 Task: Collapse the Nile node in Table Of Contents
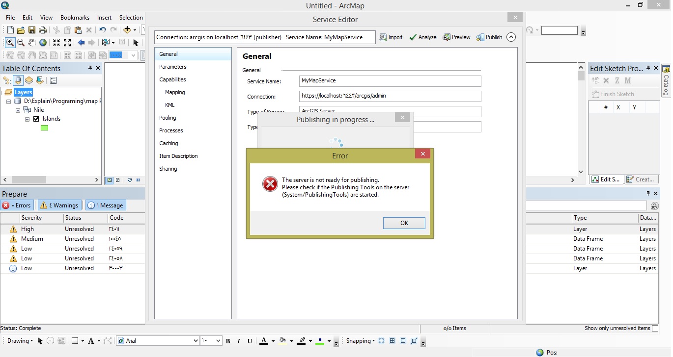18,110
